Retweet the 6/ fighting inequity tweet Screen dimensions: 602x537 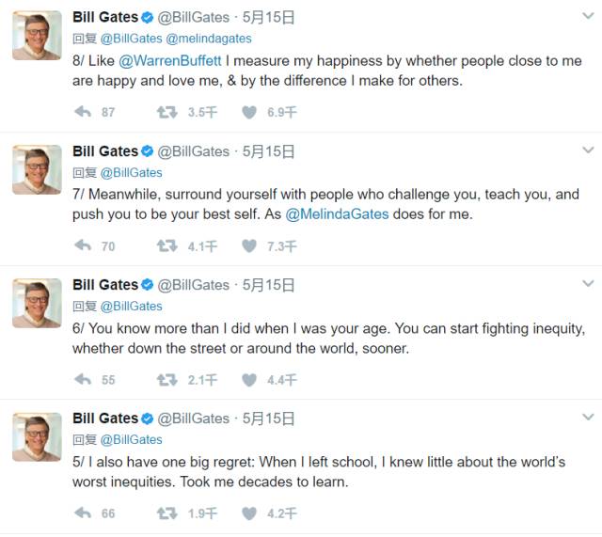[x=166, y=380]
